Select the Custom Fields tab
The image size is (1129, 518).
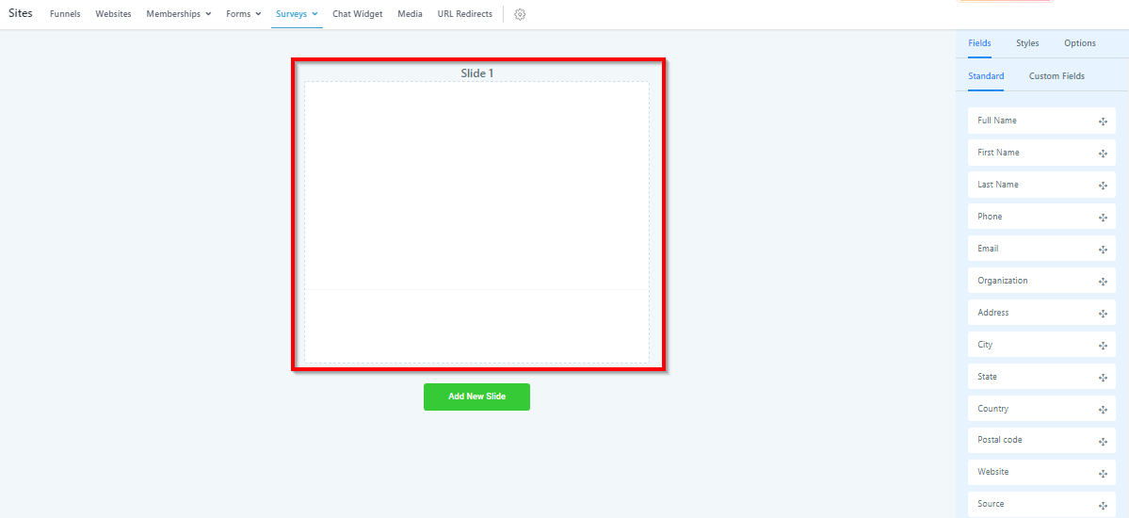(x=1056, y=76)
